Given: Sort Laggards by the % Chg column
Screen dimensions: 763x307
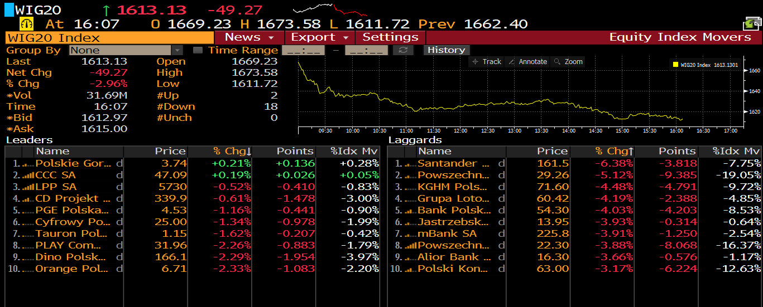Looking at the screenshot, I should (602, 152).
